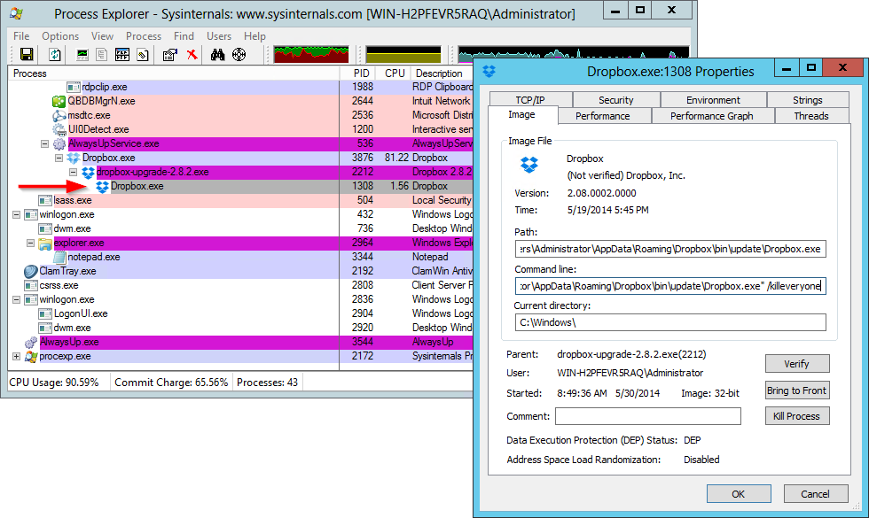Click the commit history graph in toolbar
The image size is (869, 518).
(403, 54)
